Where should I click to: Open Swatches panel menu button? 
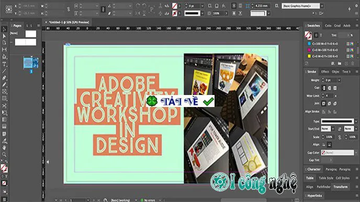click(x=357, y=26)
